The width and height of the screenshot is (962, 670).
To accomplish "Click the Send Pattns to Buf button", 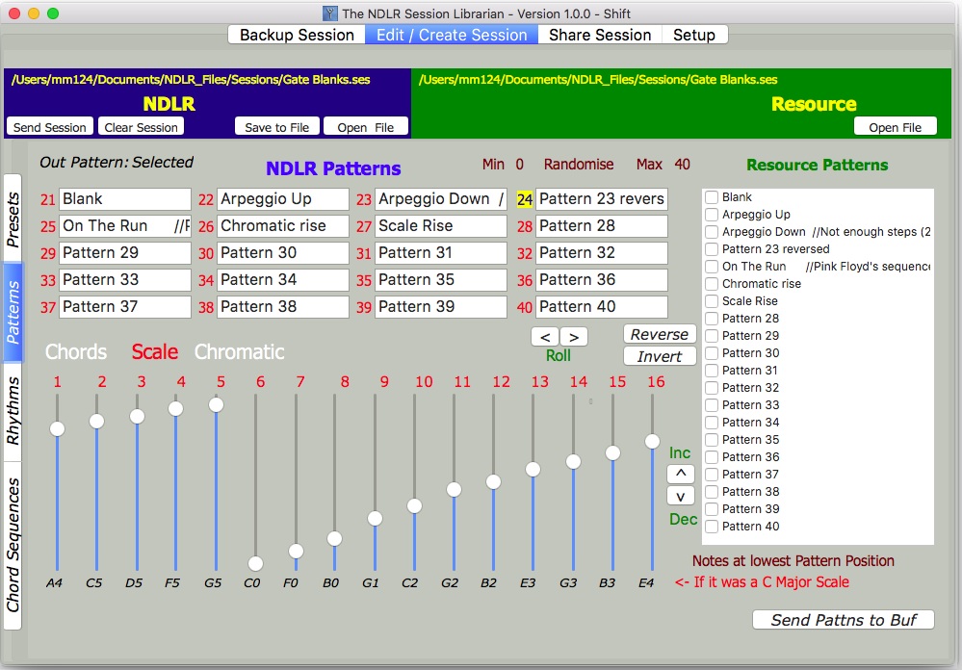I will [x=843, y=620].
